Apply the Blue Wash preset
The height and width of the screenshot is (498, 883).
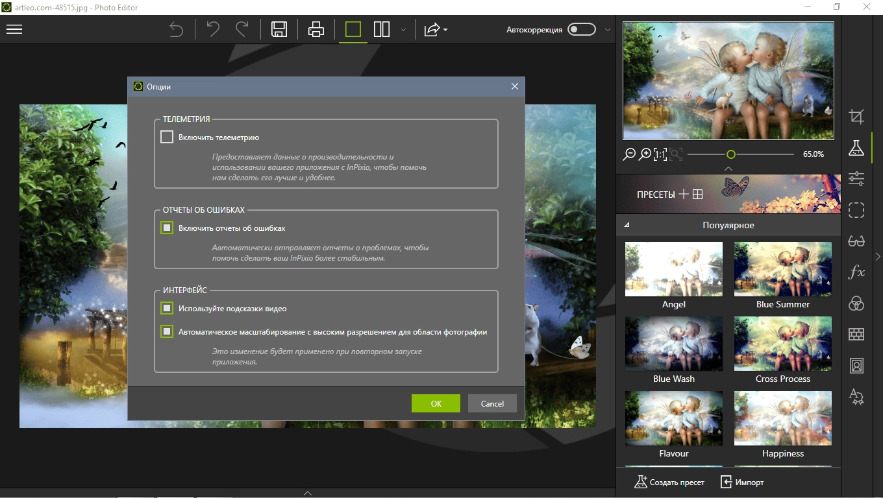[x=674, y=344]
